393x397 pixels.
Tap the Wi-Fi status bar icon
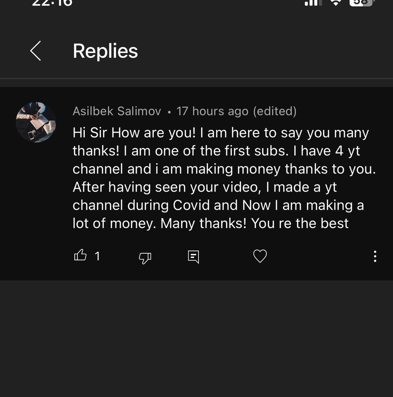336,2
